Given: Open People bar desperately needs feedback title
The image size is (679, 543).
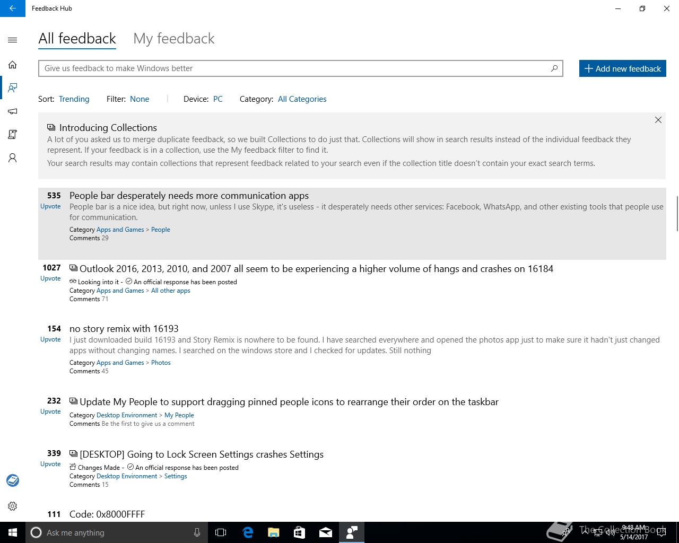Looking at the screenshot, I should 189,196.
